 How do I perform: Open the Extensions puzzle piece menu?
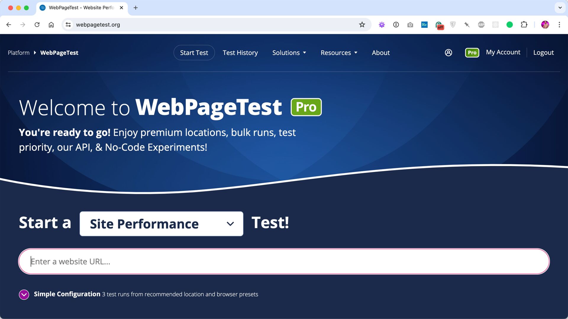click(x=524, y=25)
